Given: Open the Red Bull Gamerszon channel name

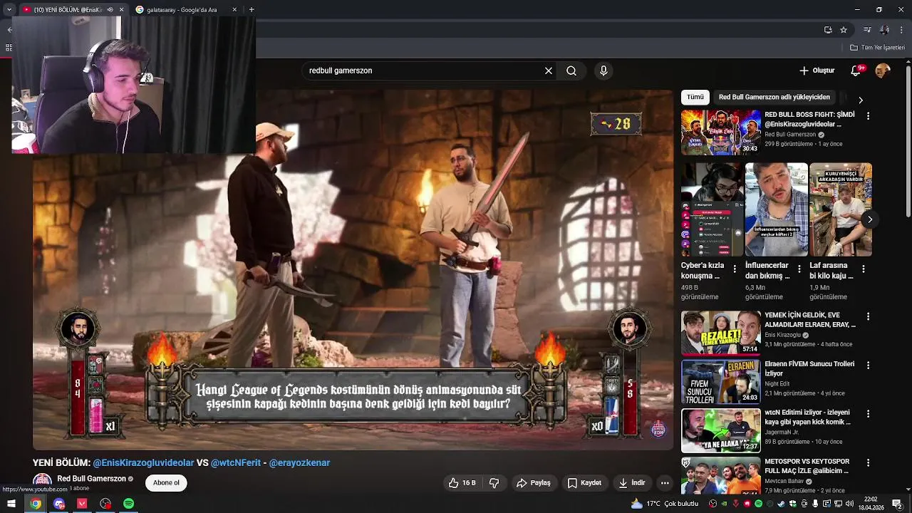Looking at the screenshot, I should (x=91, y=479).
